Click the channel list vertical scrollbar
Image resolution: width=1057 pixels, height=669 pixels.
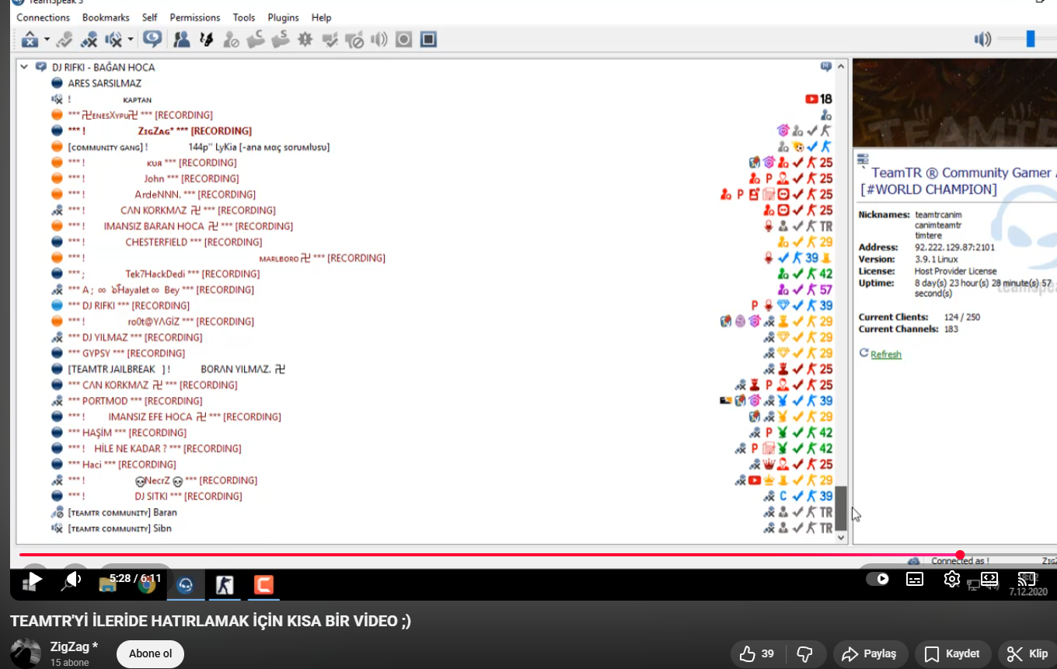(841, 301)
